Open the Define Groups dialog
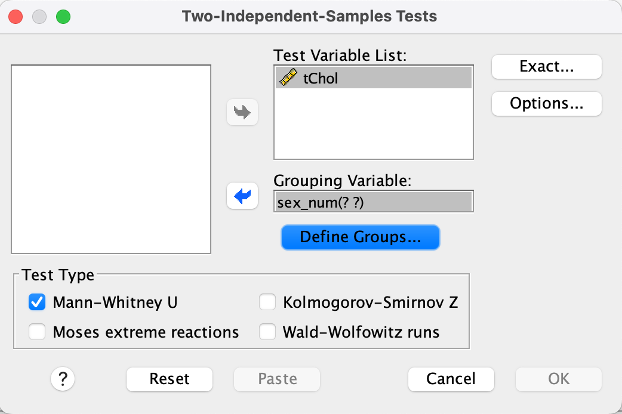 click(360, 237)
